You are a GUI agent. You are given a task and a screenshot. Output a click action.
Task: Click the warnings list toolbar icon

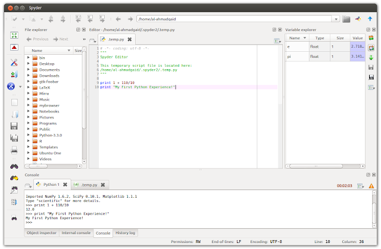click(x=33, y=18)
